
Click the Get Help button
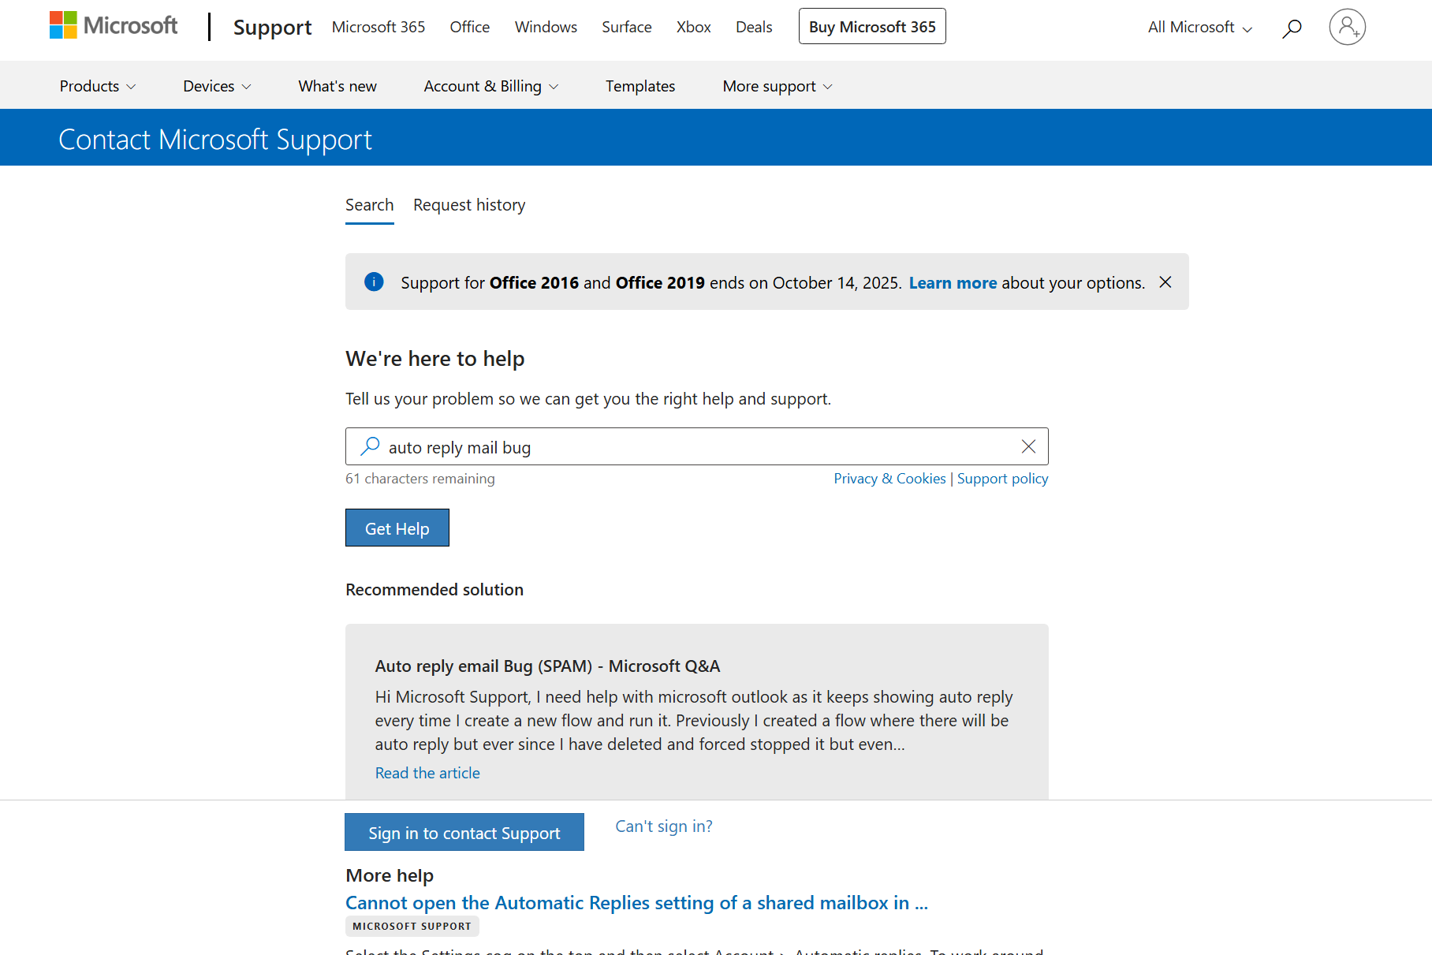(x=397, y=528)
